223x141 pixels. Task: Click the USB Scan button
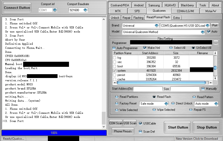130,123
